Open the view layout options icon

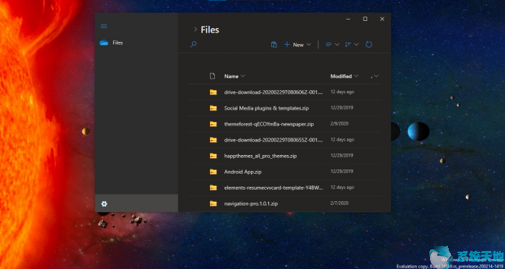pos(329,45)
